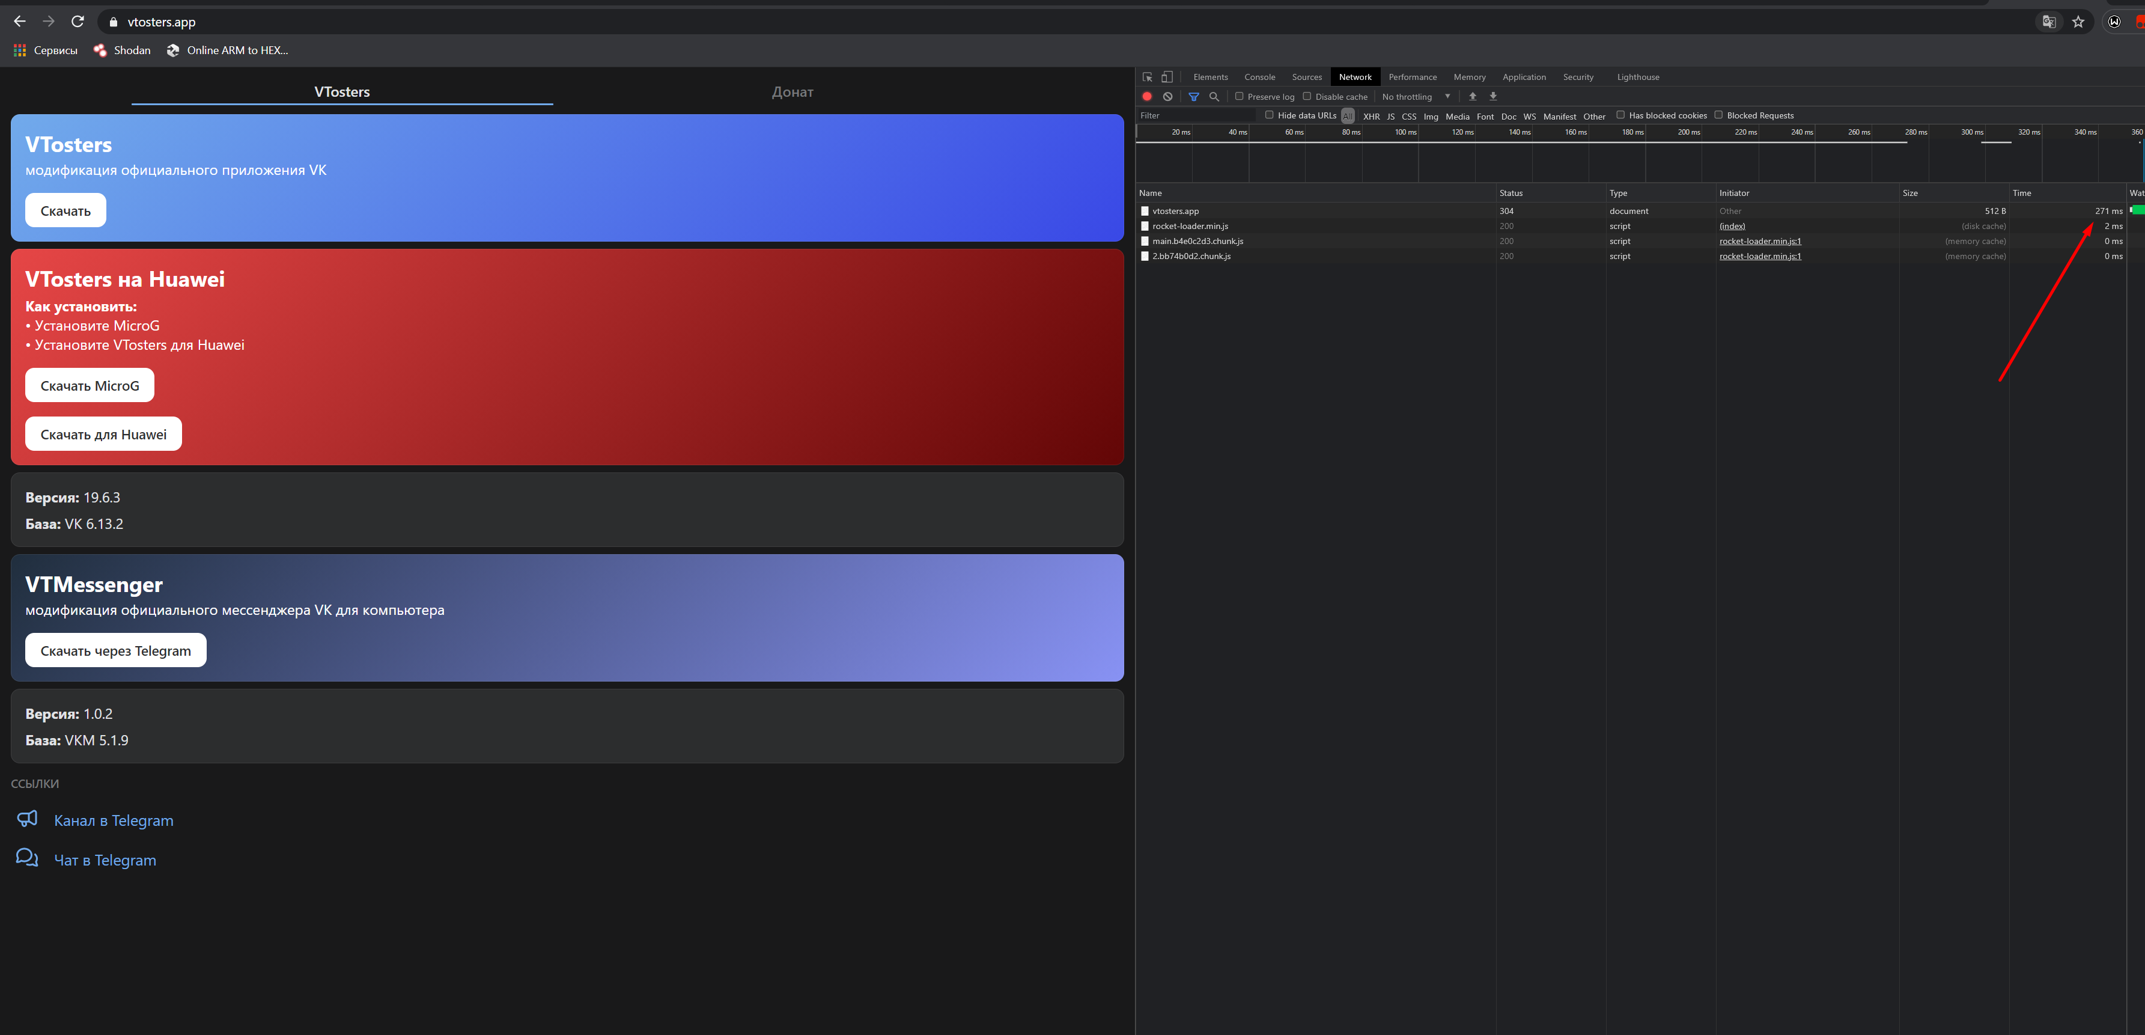
Task: Click the network Filter text field
Action: (x=1196, y=116)
